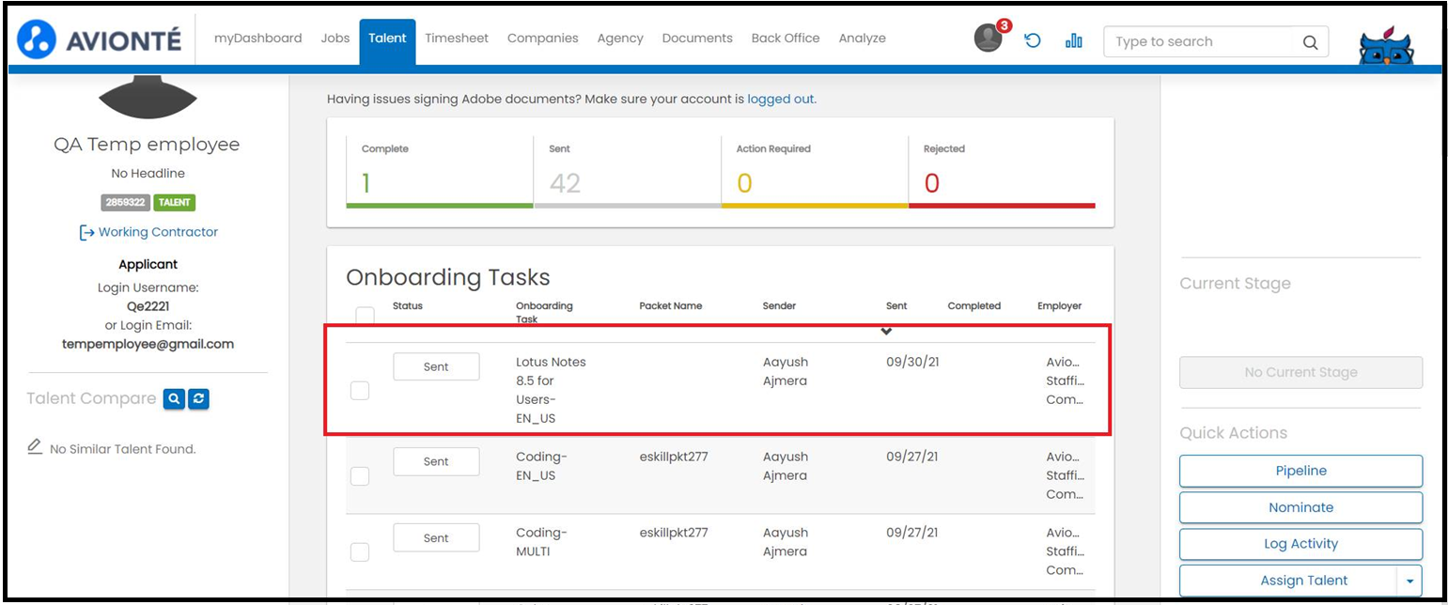
Task: Go to the Agency tab
Action: [x=620, y=39]
